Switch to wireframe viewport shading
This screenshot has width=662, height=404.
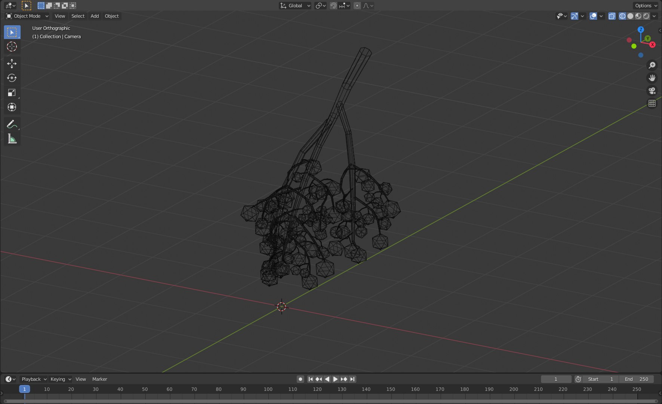point(622,16)
